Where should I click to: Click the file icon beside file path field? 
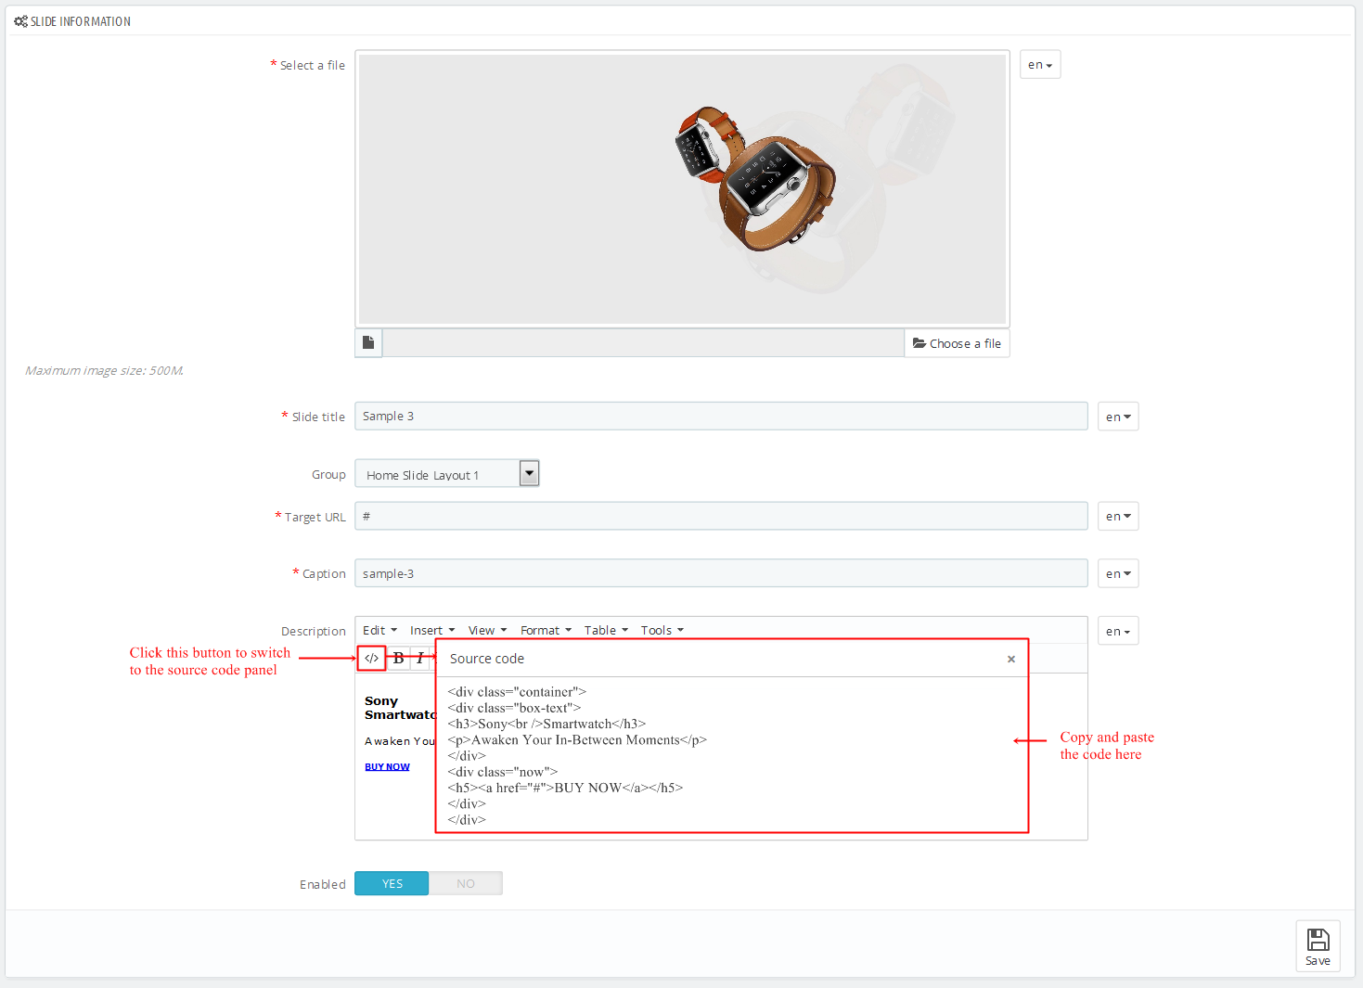[x=368, y=342]
